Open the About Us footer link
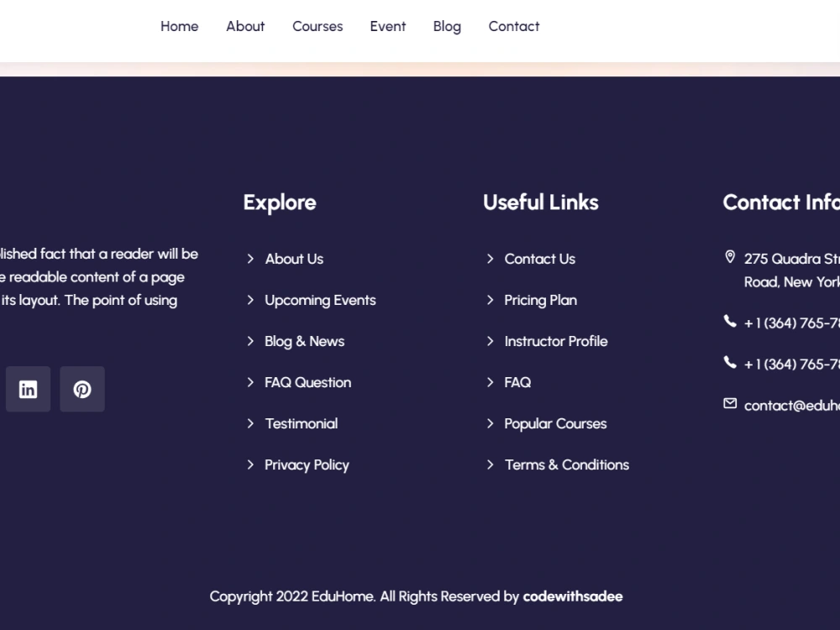The width and height of the screenshot is (840, 630). coord(294,259)
